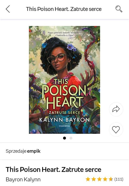Screen dimensions: 129x186
Task: Click the half-filled fifth rating star
Action: tap(111, 179)
